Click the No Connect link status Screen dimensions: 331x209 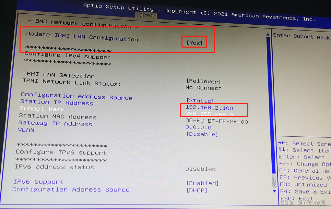[x=203, y=87]
